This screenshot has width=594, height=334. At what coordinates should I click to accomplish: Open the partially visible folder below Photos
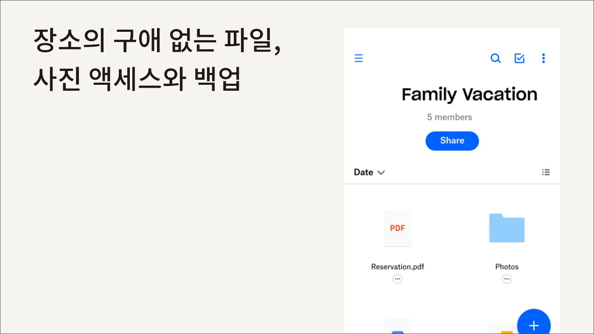click(x=503, y=328)
